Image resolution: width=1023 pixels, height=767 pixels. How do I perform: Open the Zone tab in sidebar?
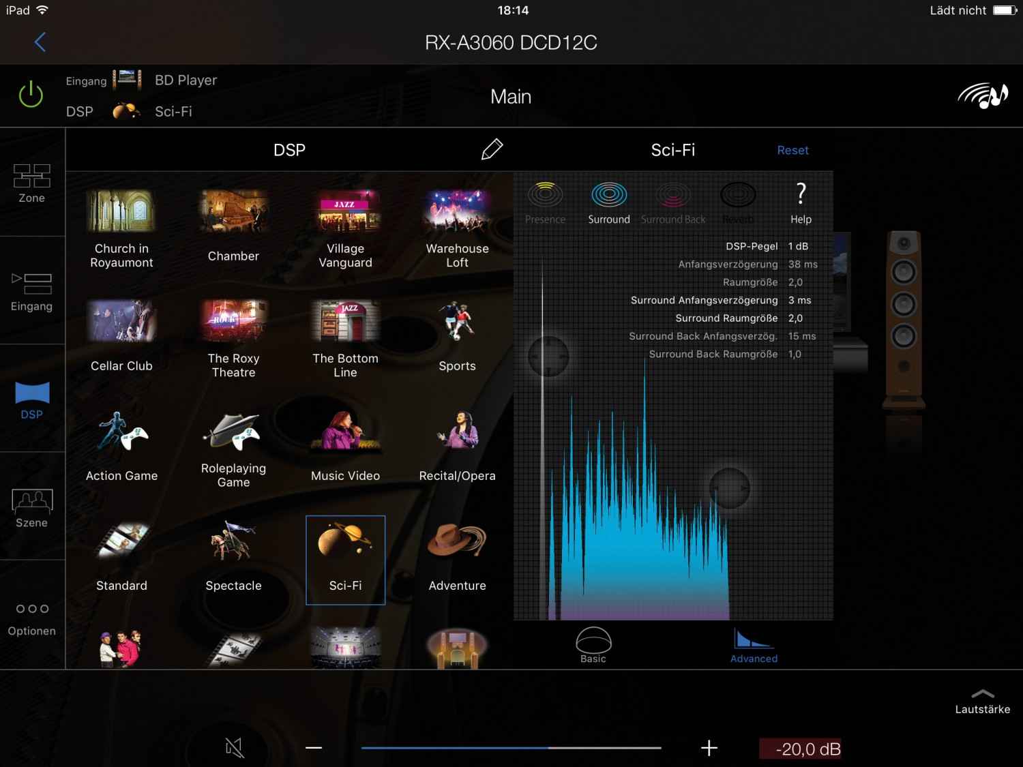[31, 183]
